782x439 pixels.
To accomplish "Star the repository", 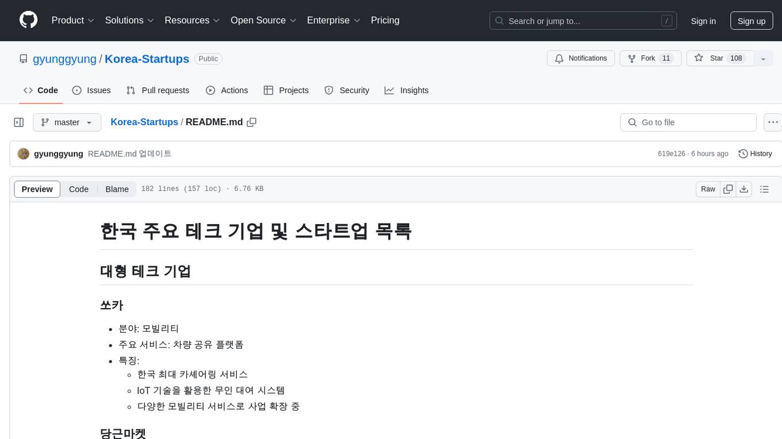I will (720, 59).
